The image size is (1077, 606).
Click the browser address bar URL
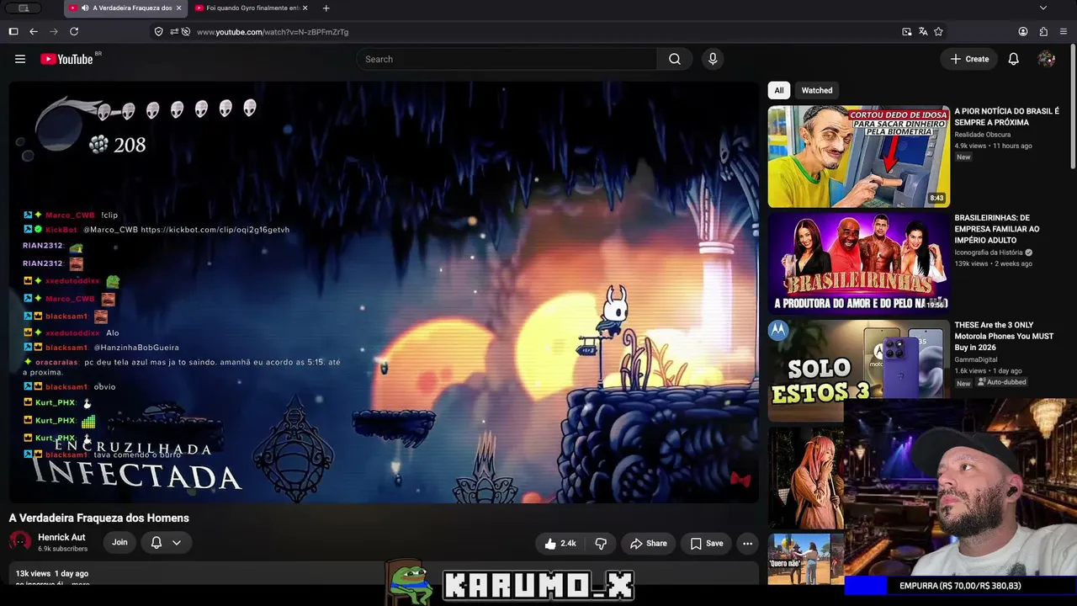(x=272, y=32)
